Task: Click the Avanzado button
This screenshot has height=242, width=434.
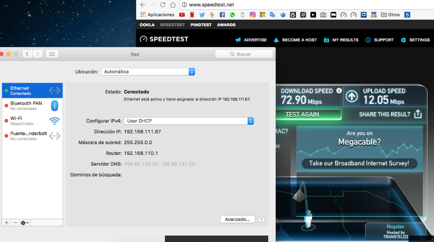Action: click(237, 219)
